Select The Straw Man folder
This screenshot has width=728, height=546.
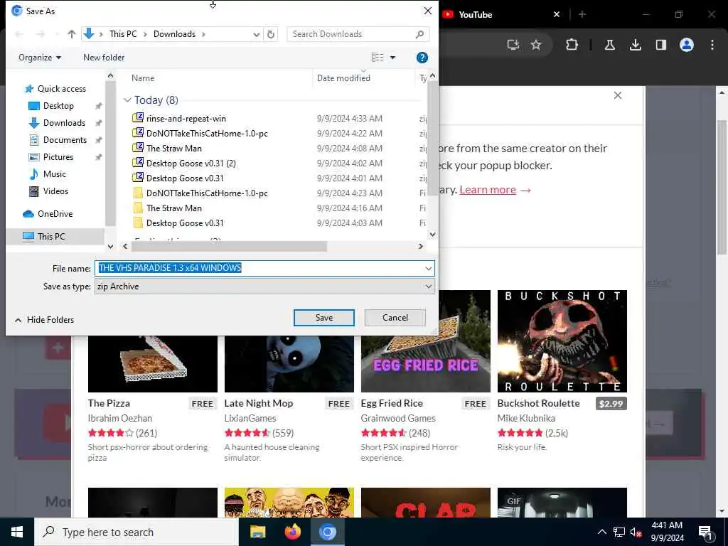pos(173,208)
